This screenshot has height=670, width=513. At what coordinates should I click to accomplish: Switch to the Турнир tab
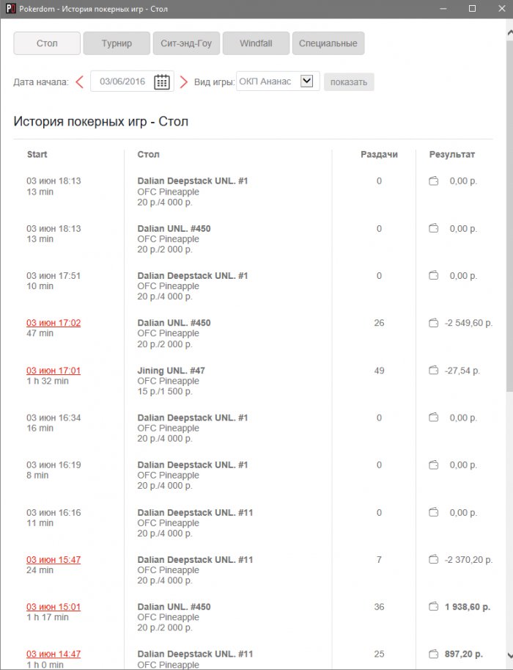pos(117,43)
